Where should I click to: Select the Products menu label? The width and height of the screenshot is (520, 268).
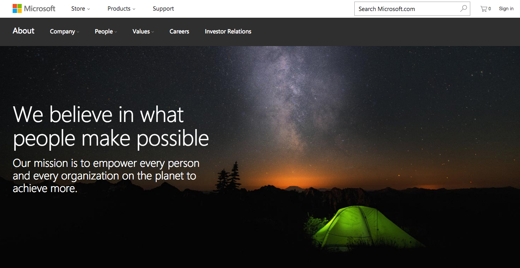pos(119,9)
